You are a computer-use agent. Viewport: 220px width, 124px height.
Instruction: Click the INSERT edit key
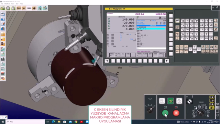click(x=216, y=25)
